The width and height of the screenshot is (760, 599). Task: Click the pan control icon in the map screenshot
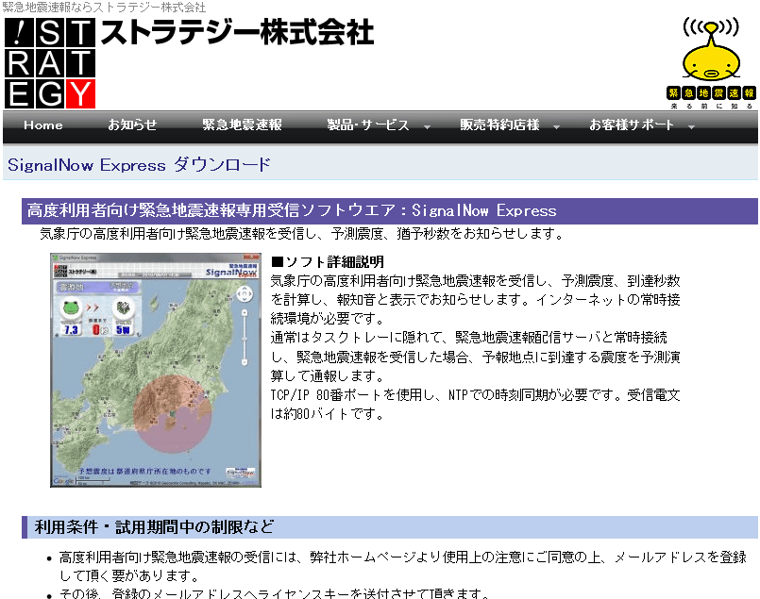click(245, 293)
